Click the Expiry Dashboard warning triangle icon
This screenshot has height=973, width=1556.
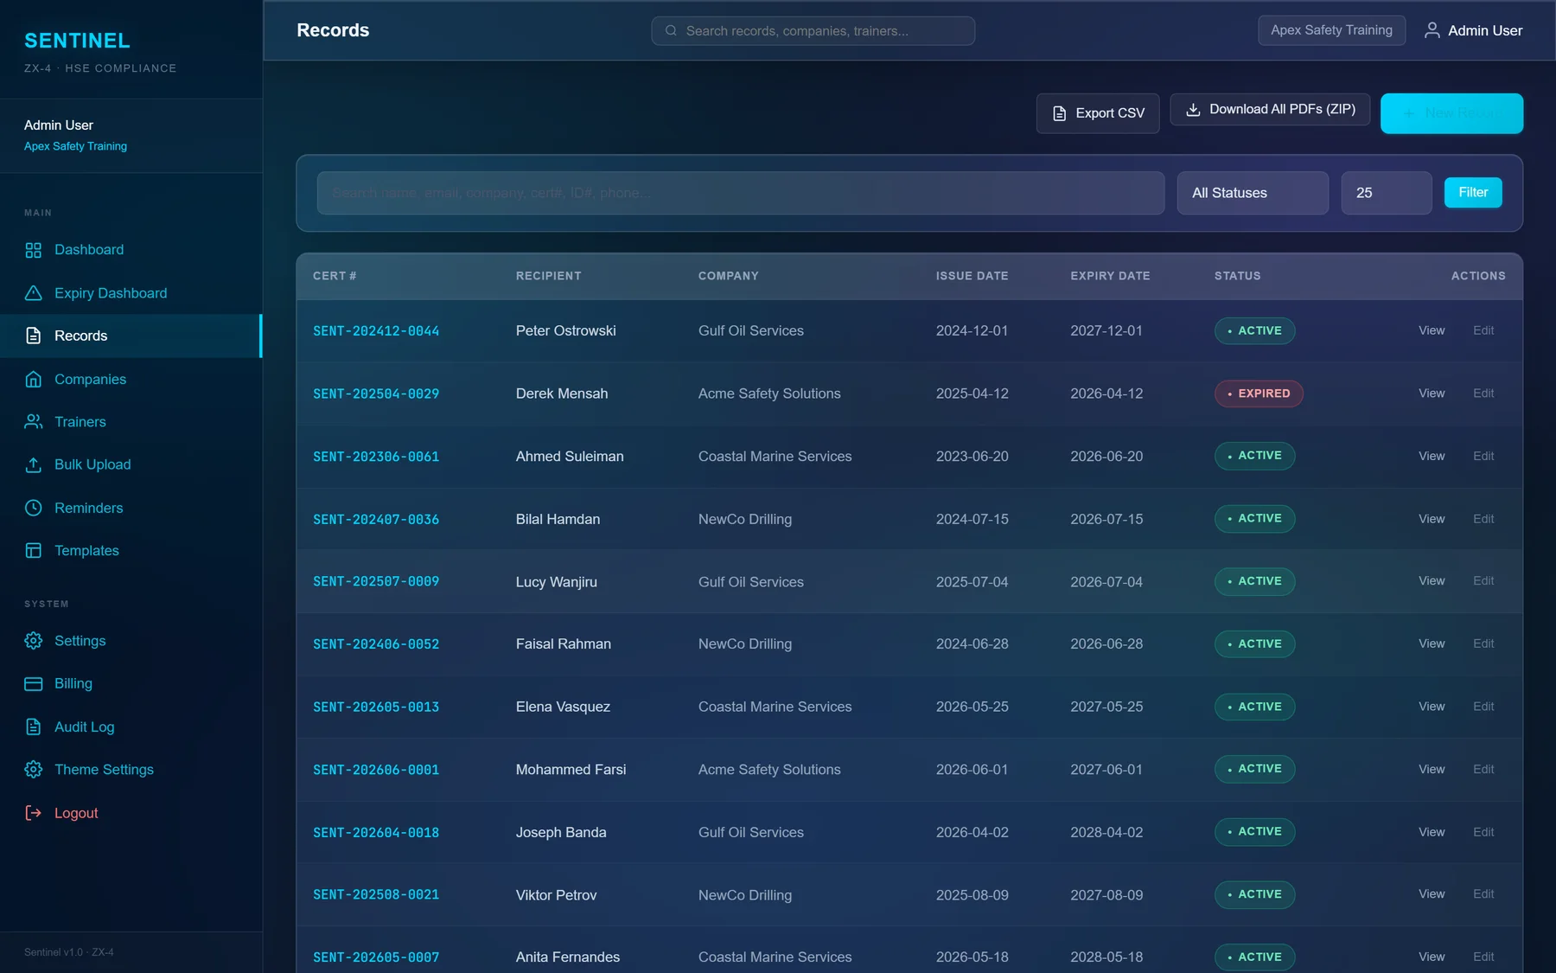click(34, 293)
